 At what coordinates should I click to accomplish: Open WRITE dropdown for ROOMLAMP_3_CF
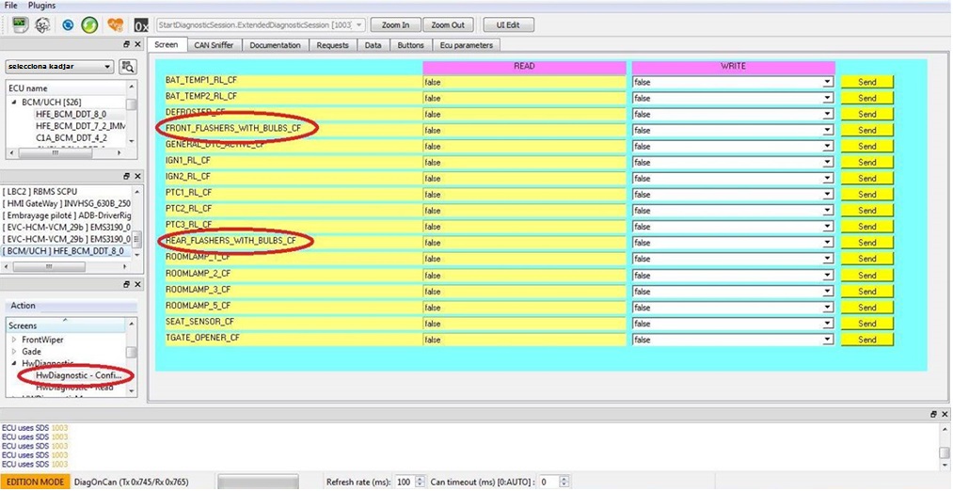[x=827, y=291]
